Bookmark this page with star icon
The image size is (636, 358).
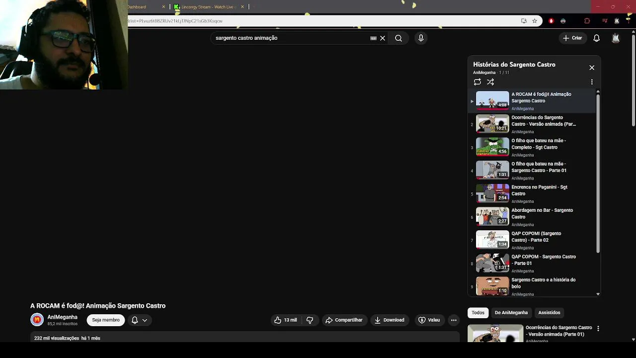(x=535, y=21)
